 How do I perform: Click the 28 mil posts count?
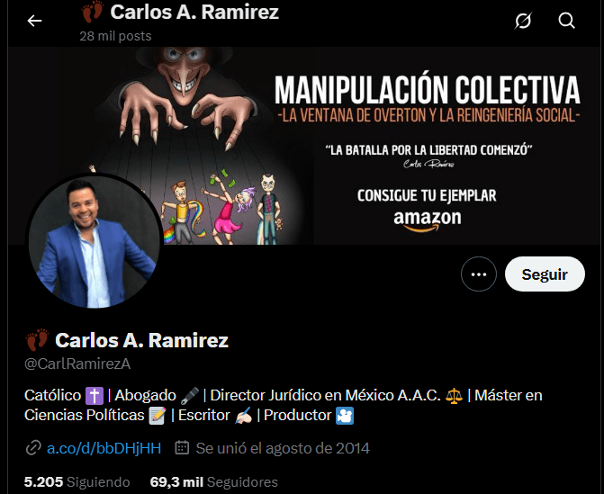click(x=115, y=36)
